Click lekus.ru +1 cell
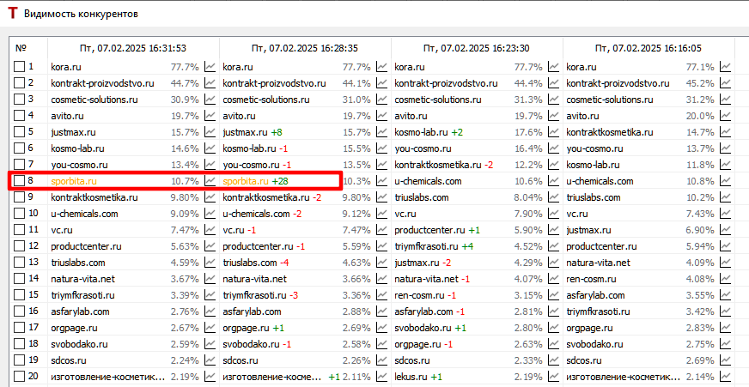Viewport: 749px width, 387px height. pos(477,376)
